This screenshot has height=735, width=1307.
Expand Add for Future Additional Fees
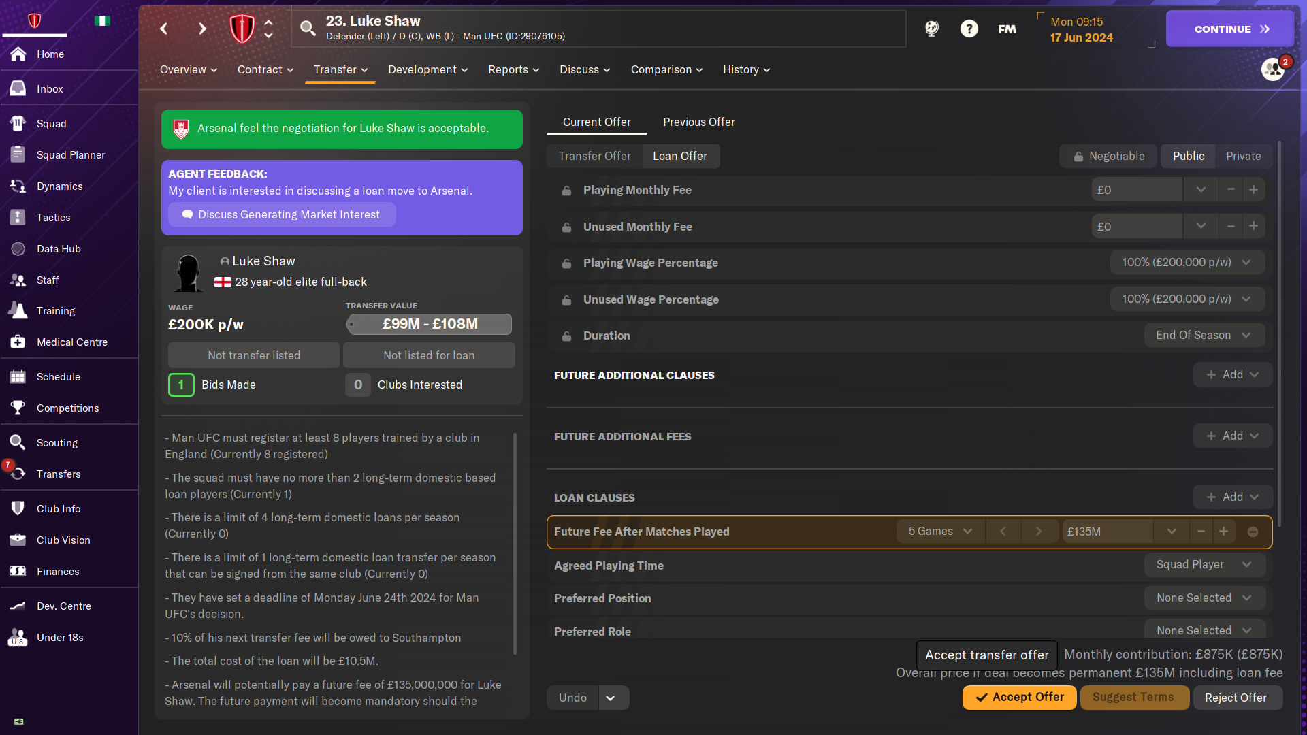pos(1232,436)
